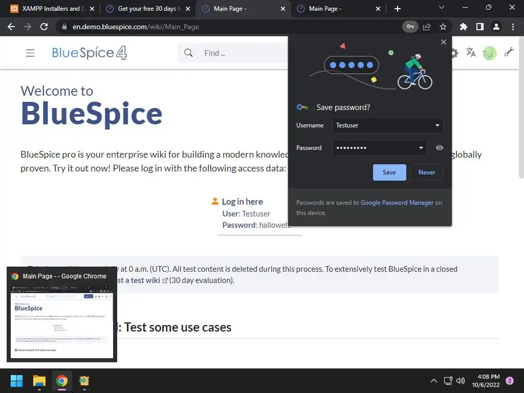The image size is (524, 393).
Task: Click the address bar URL
Action: tap(136, 27)
